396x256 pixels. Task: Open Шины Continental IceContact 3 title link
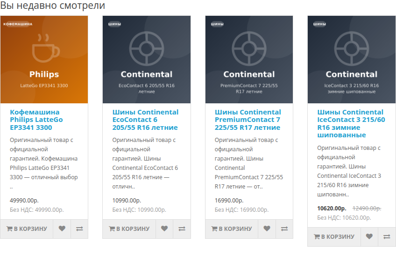click(351, 124)
